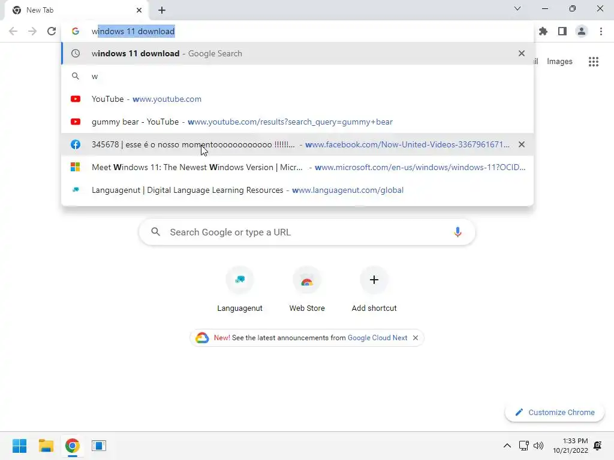Open File Explorer from the taskbar

(46, 446)
